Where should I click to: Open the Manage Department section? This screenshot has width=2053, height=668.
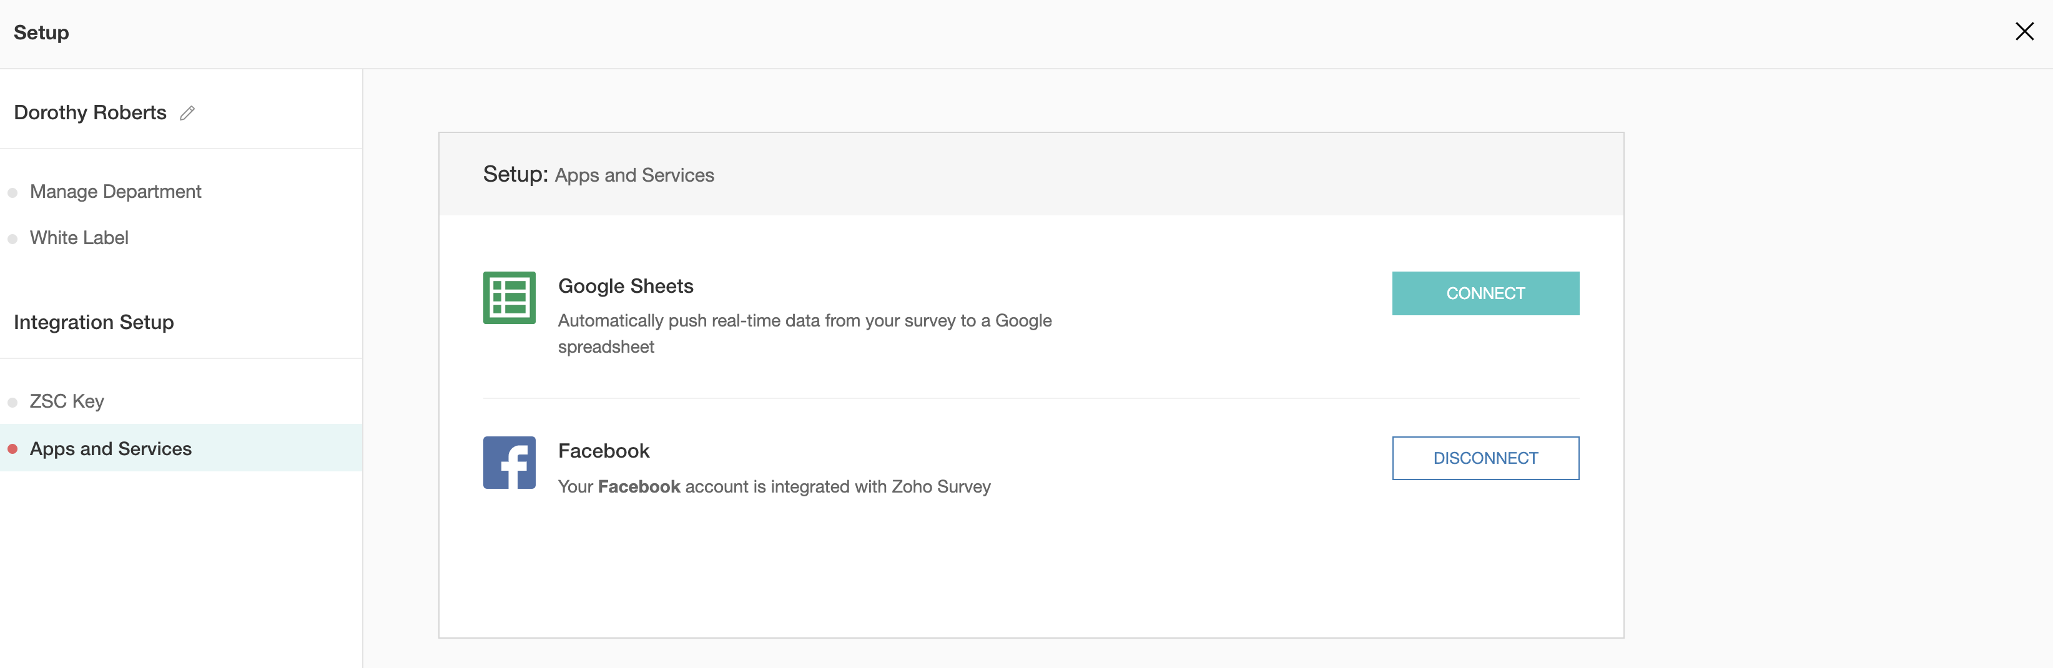(x=116, y=191)
